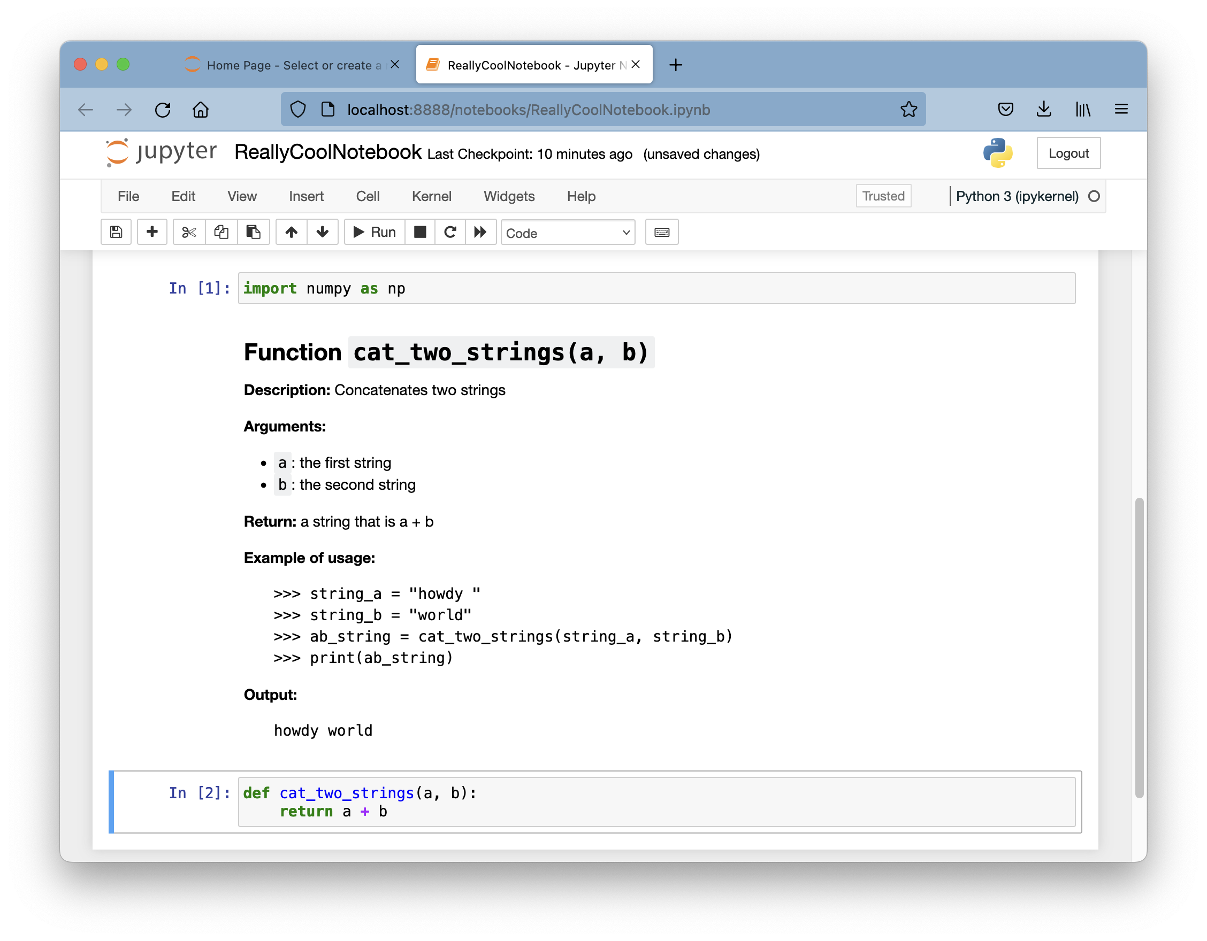The image size is (1207, 941).
Task: Click the Logout button
Action: [x=1068, y=153]
